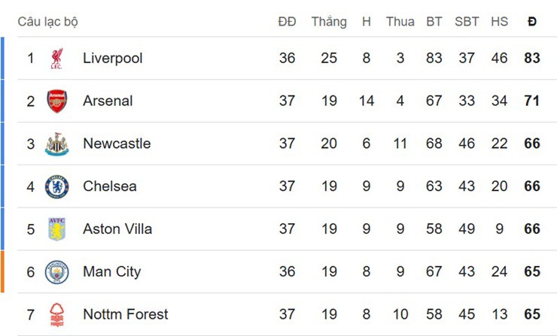The image size is (557, 336).
Task: Open the Newcastle team name
Action: pyautogui.click(x=117, y=144)
